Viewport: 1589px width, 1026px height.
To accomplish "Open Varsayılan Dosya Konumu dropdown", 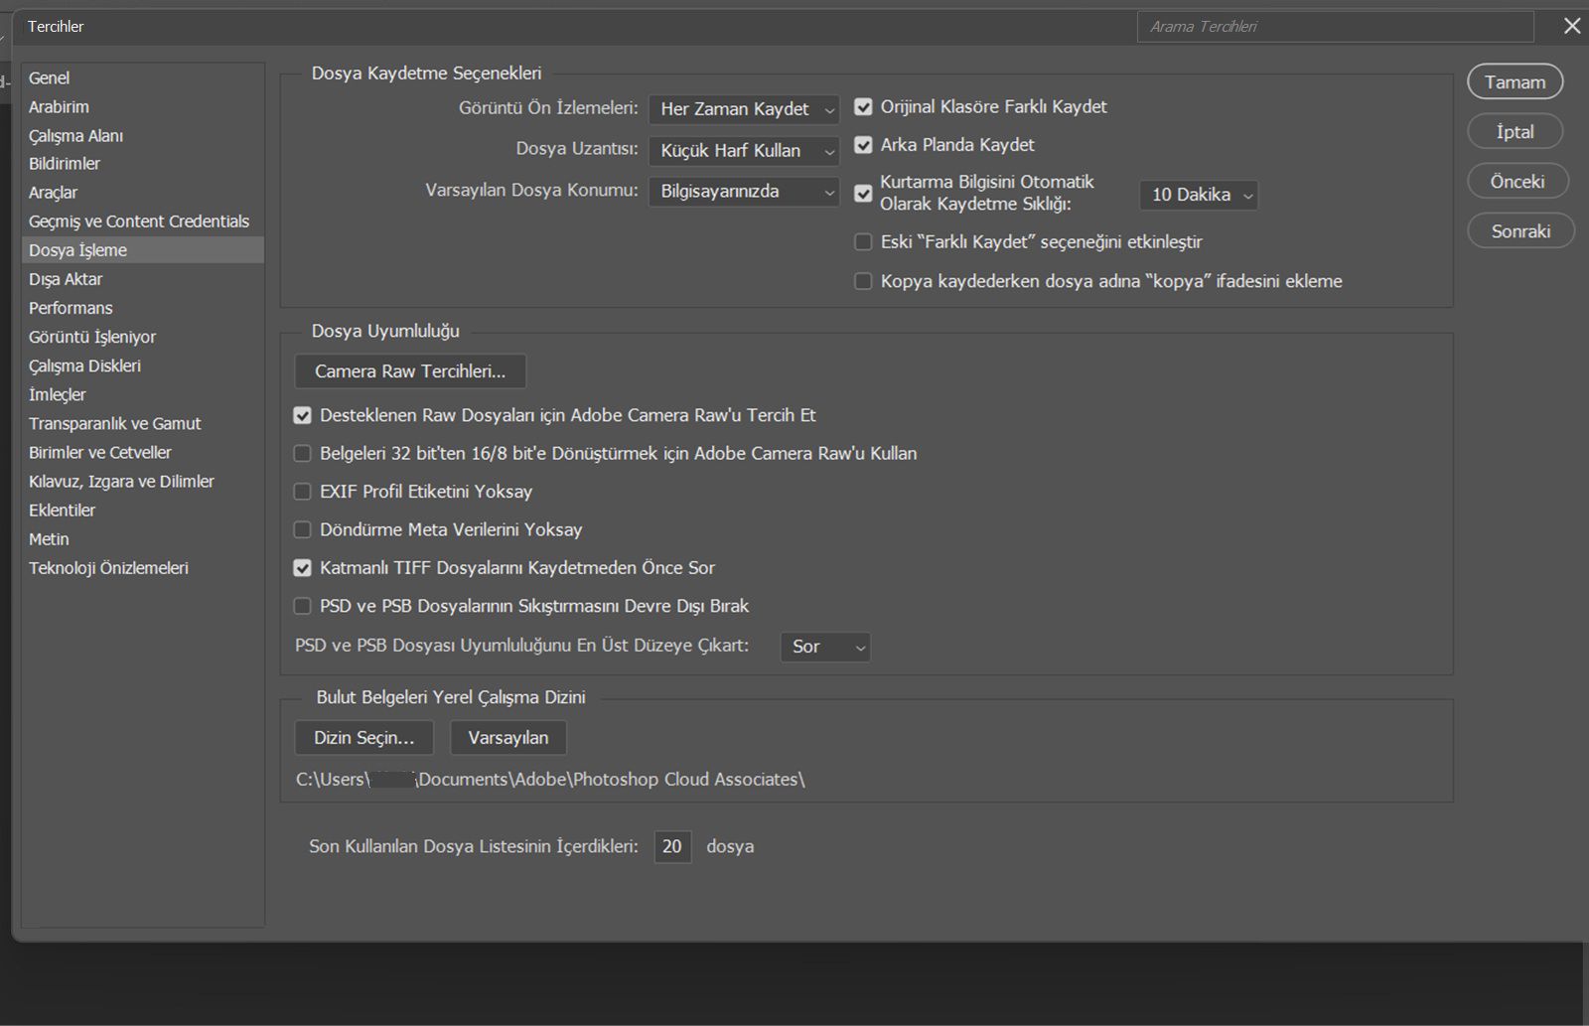I will pos(744,192).
